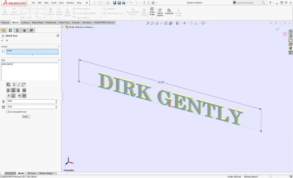Click in the DIRK GENTLY text box
293x178 pixels.
click(30, 72)
